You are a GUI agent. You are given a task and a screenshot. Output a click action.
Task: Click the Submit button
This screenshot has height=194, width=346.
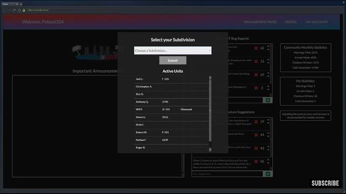click(173, 60)
